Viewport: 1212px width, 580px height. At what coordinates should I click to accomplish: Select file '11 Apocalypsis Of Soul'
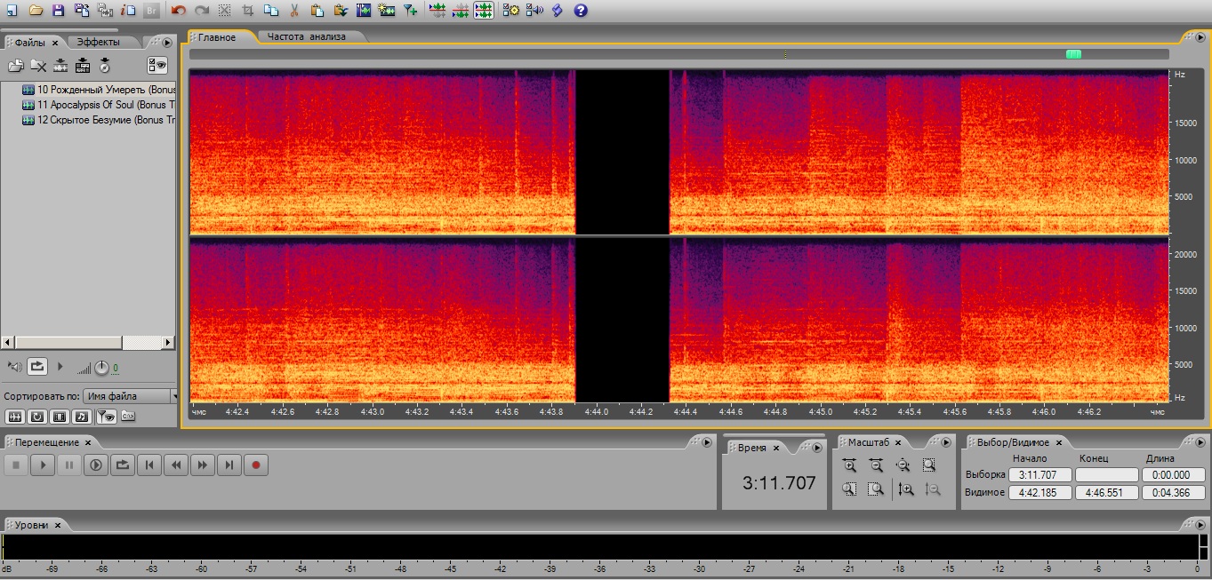pyautogui.click(x=99, y=105)
